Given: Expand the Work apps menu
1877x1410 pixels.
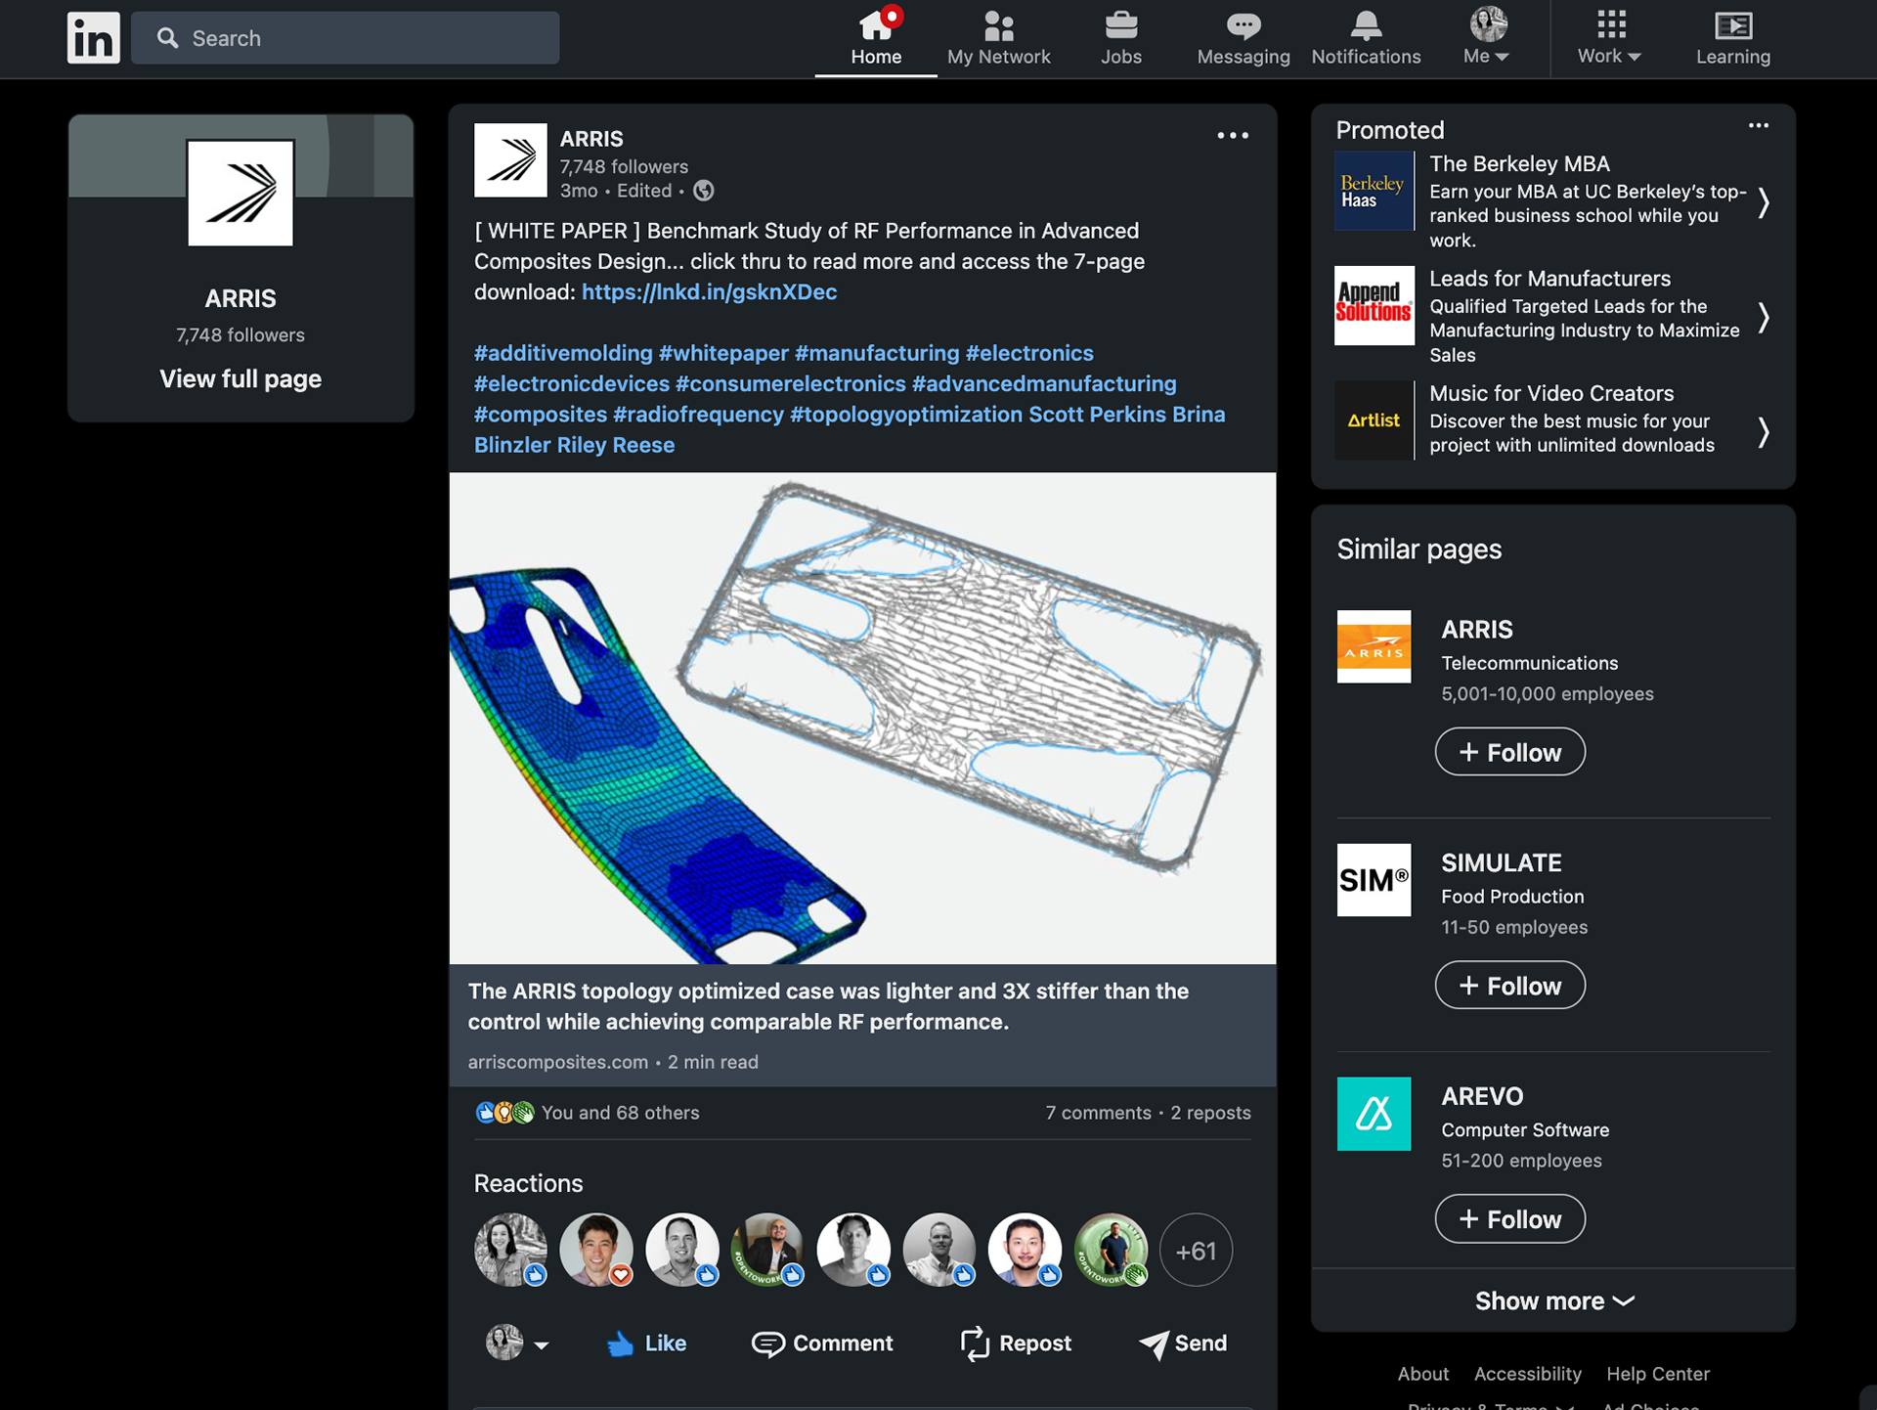Looking at the screenshot, I should pos(1609,38).
